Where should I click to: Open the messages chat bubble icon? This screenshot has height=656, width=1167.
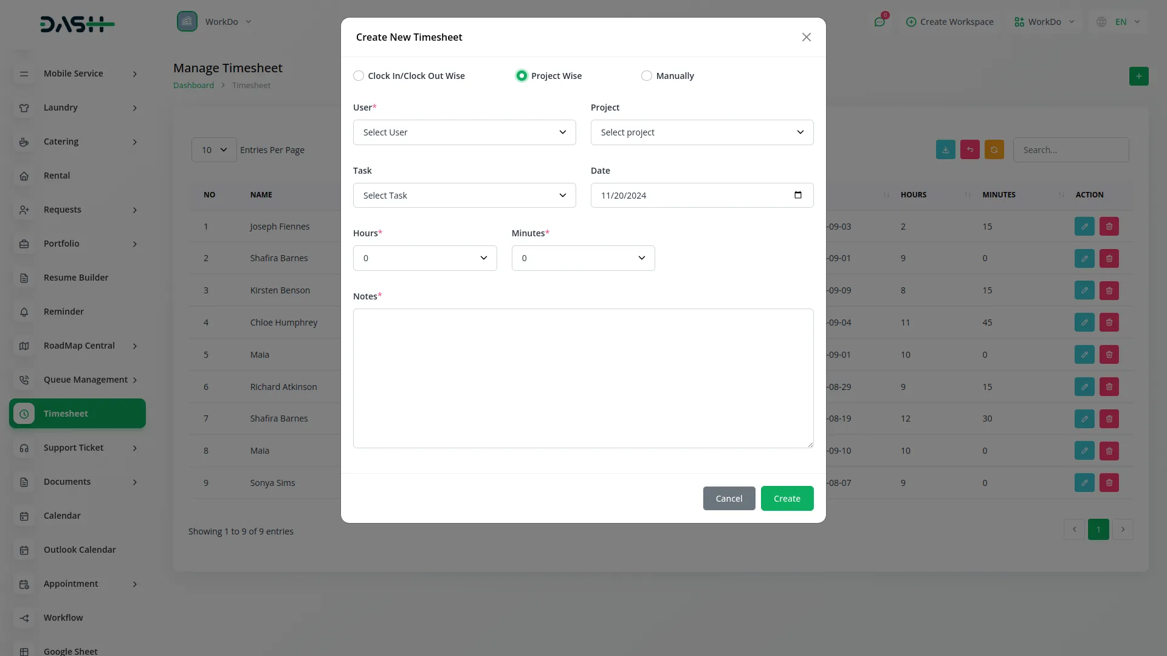click(x=880, y=22)
